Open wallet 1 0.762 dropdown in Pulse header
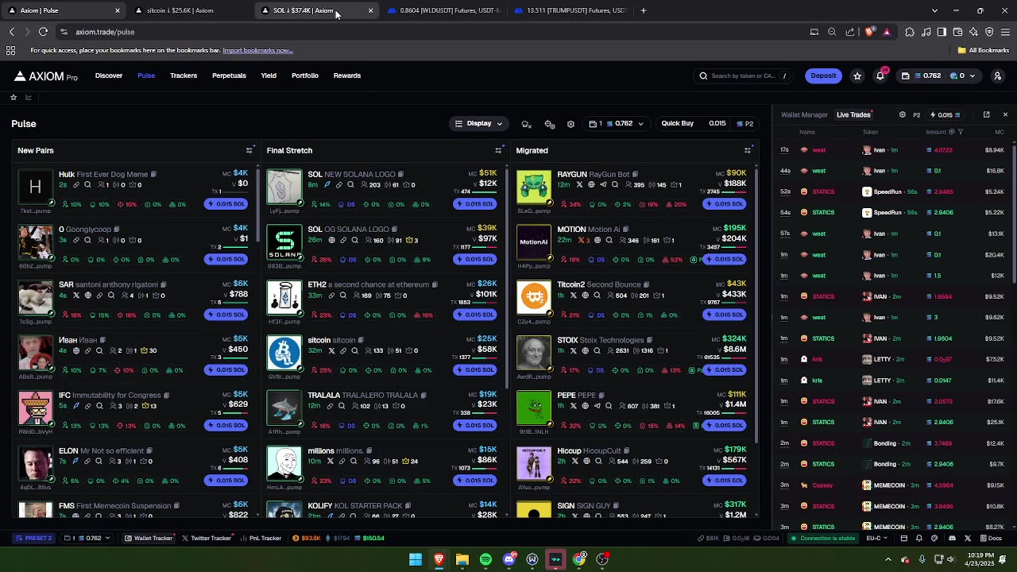This screenshot has height=572, width=1017. (x=616, y=124)
